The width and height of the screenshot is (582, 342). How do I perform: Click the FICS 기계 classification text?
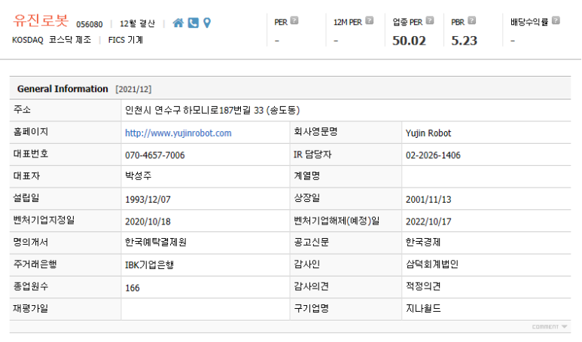[126, 40]
